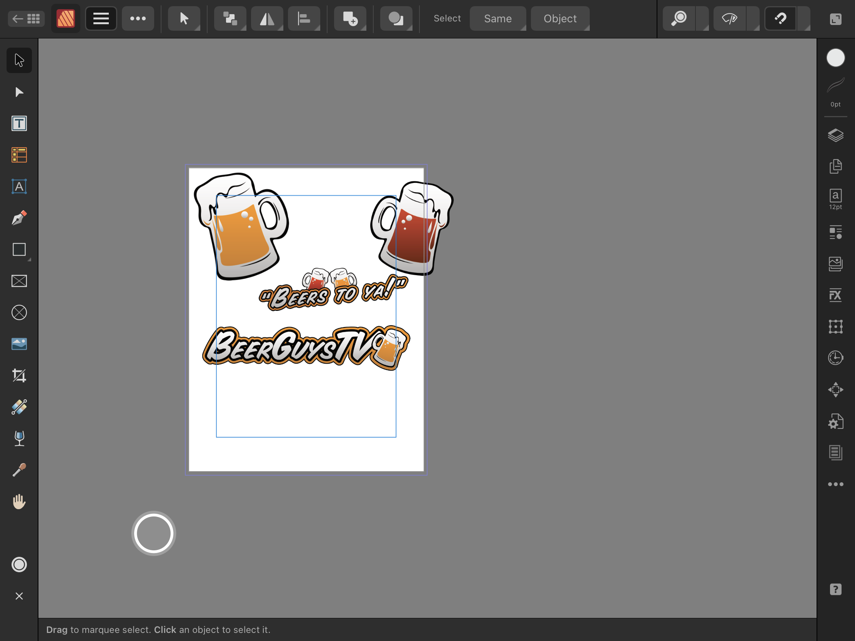
Task: Click the red beer mug image
Action: point(412,228)
